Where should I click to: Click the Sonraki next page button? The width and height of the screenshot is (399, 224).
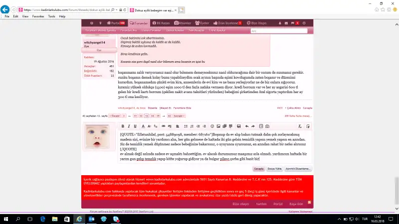[179, 115]
